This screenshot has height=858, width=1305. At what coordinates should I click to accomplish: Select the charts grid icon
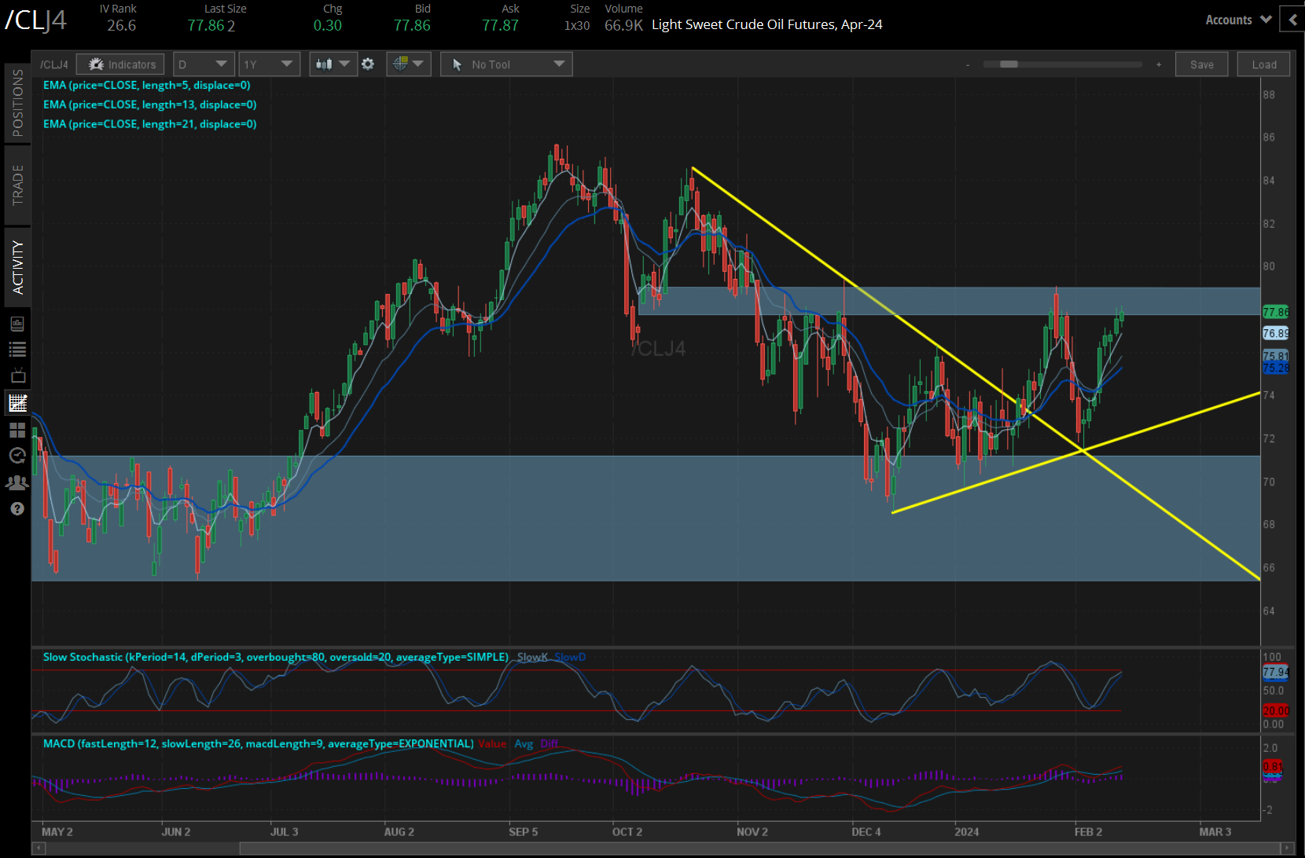point(17,403)
